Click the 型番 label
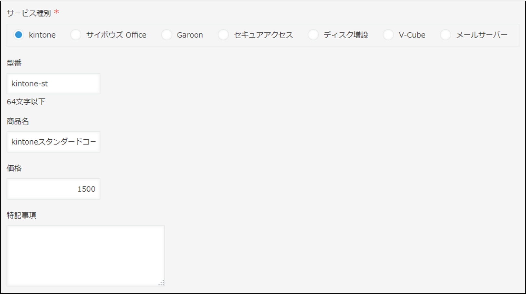Viewport: 526px width, 294px height. 14,63
